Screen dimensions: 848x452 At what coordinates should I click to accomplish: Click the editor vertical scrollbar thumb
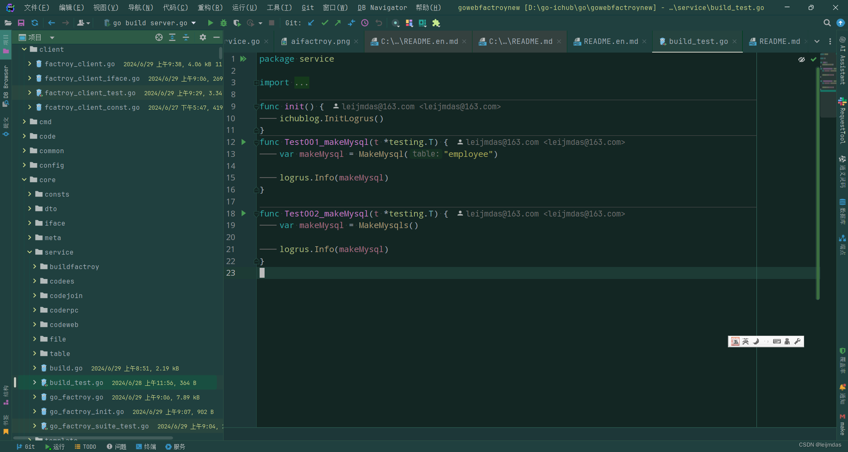[x=818, y=182]
